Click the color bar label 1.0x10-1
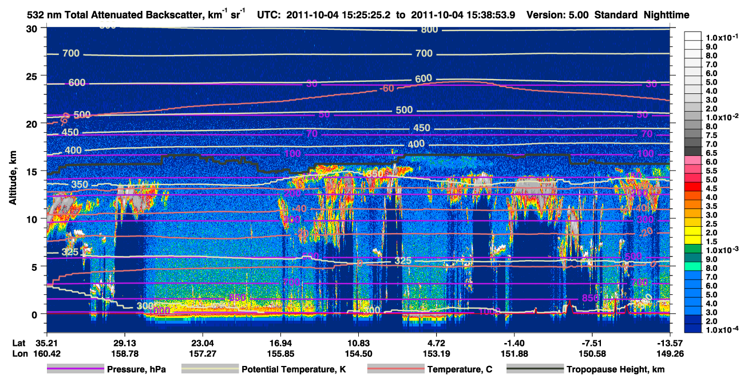 [722, 37]
